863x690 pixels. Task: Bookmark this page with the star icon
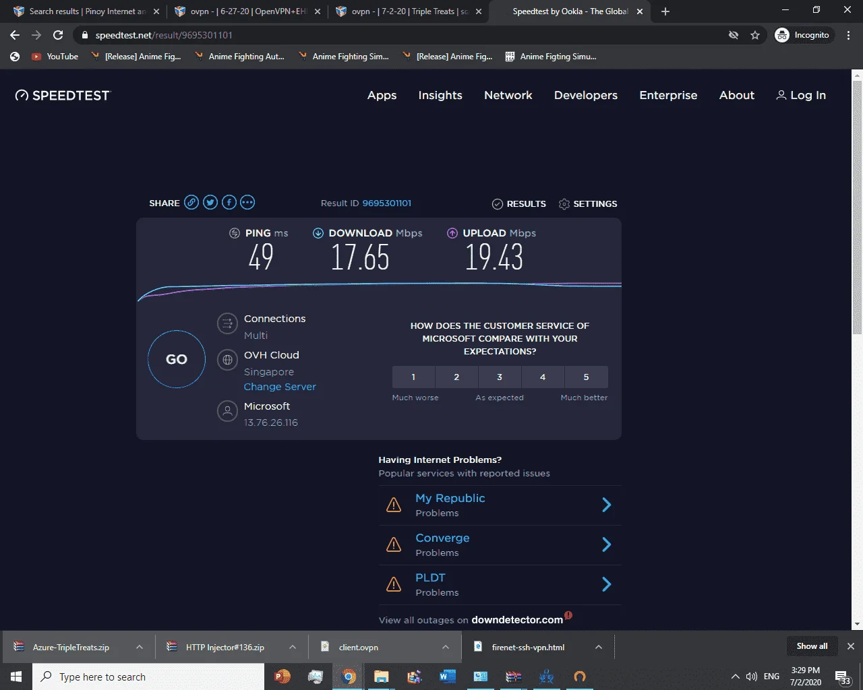point(755,35)
